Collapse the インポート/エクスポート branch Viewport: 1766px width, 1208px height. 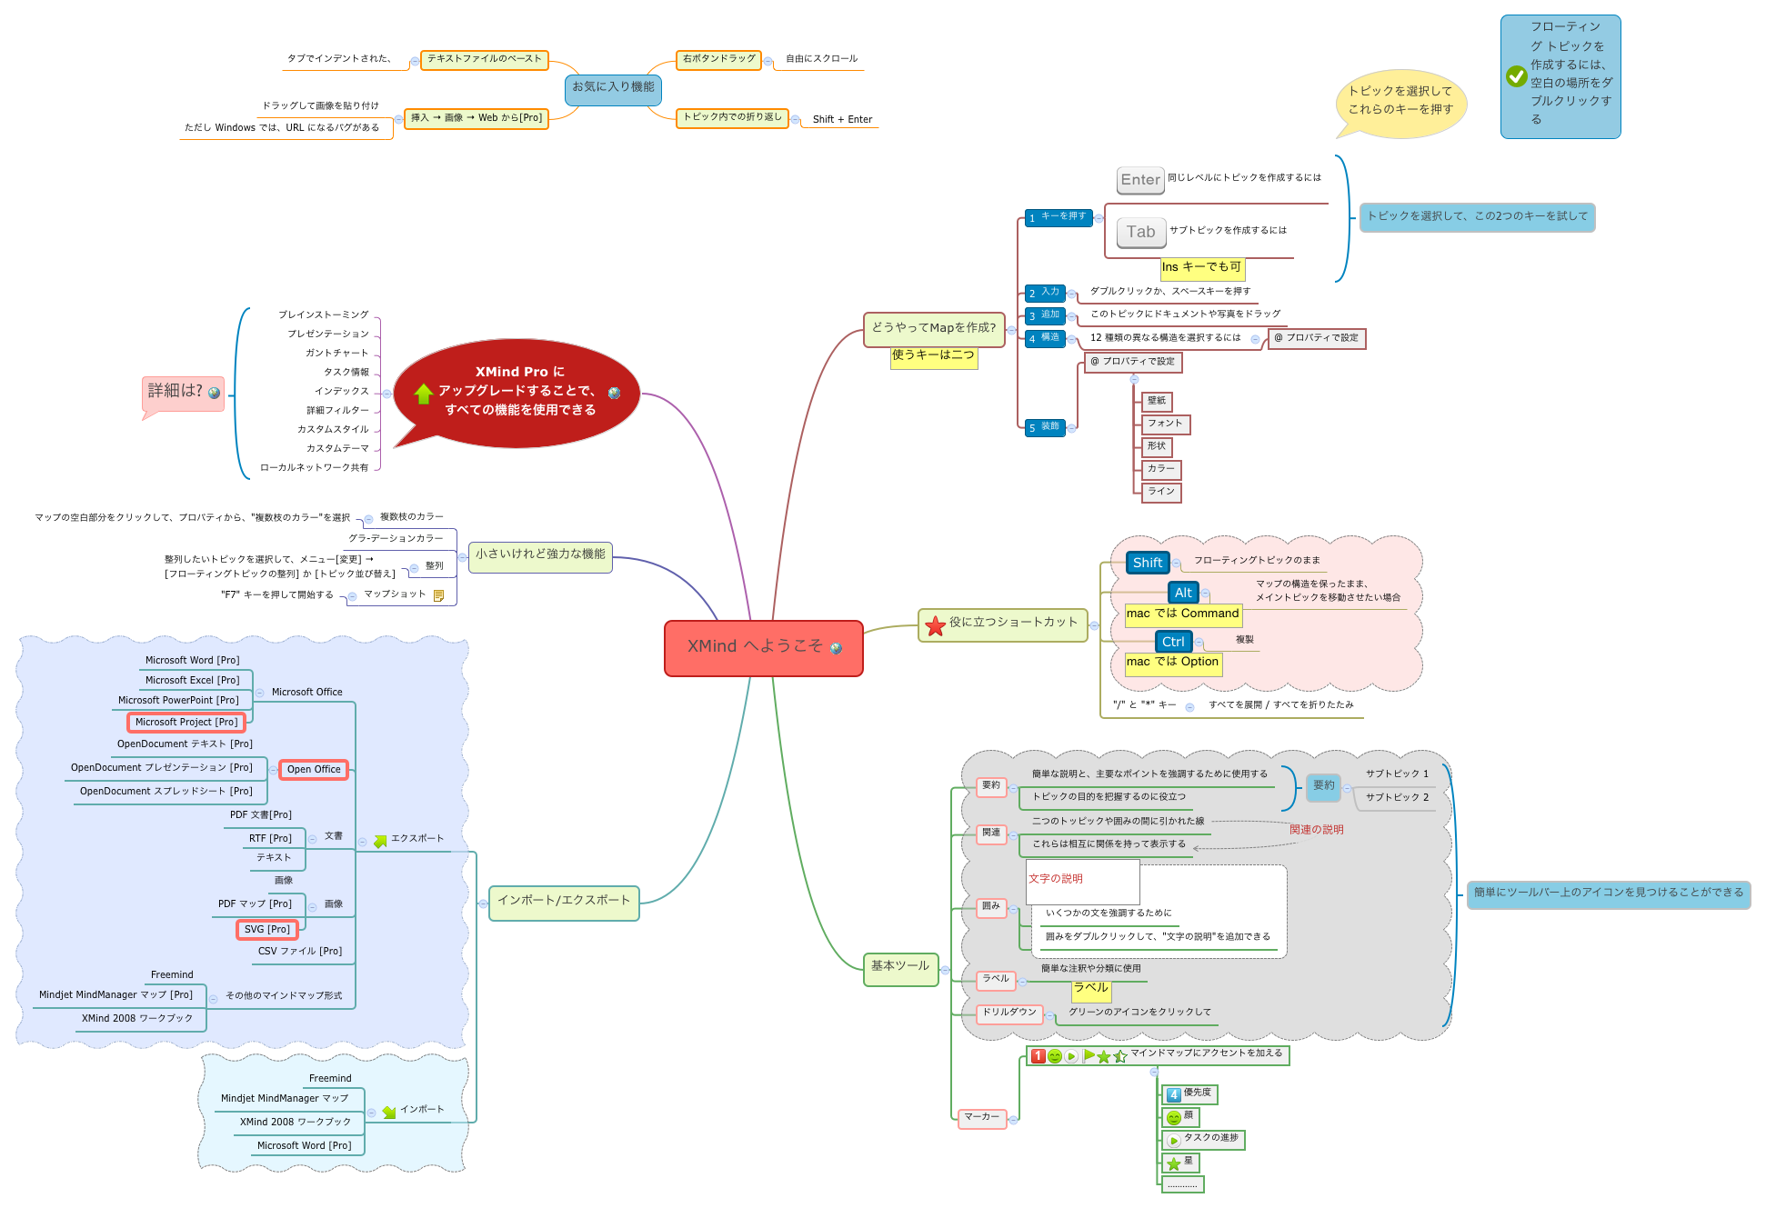(x=483, y=904)
